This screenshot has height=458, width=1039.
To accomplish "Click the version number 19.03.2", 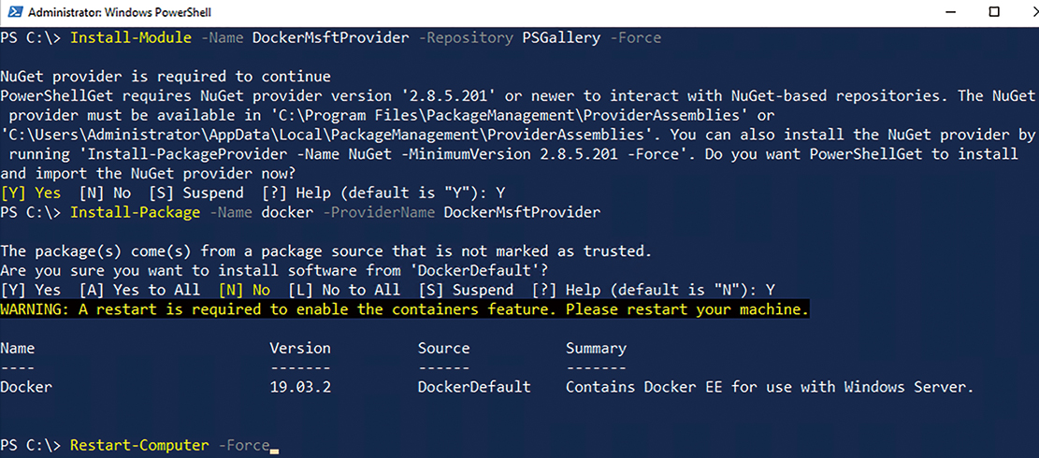I will [x=299, y=387].
